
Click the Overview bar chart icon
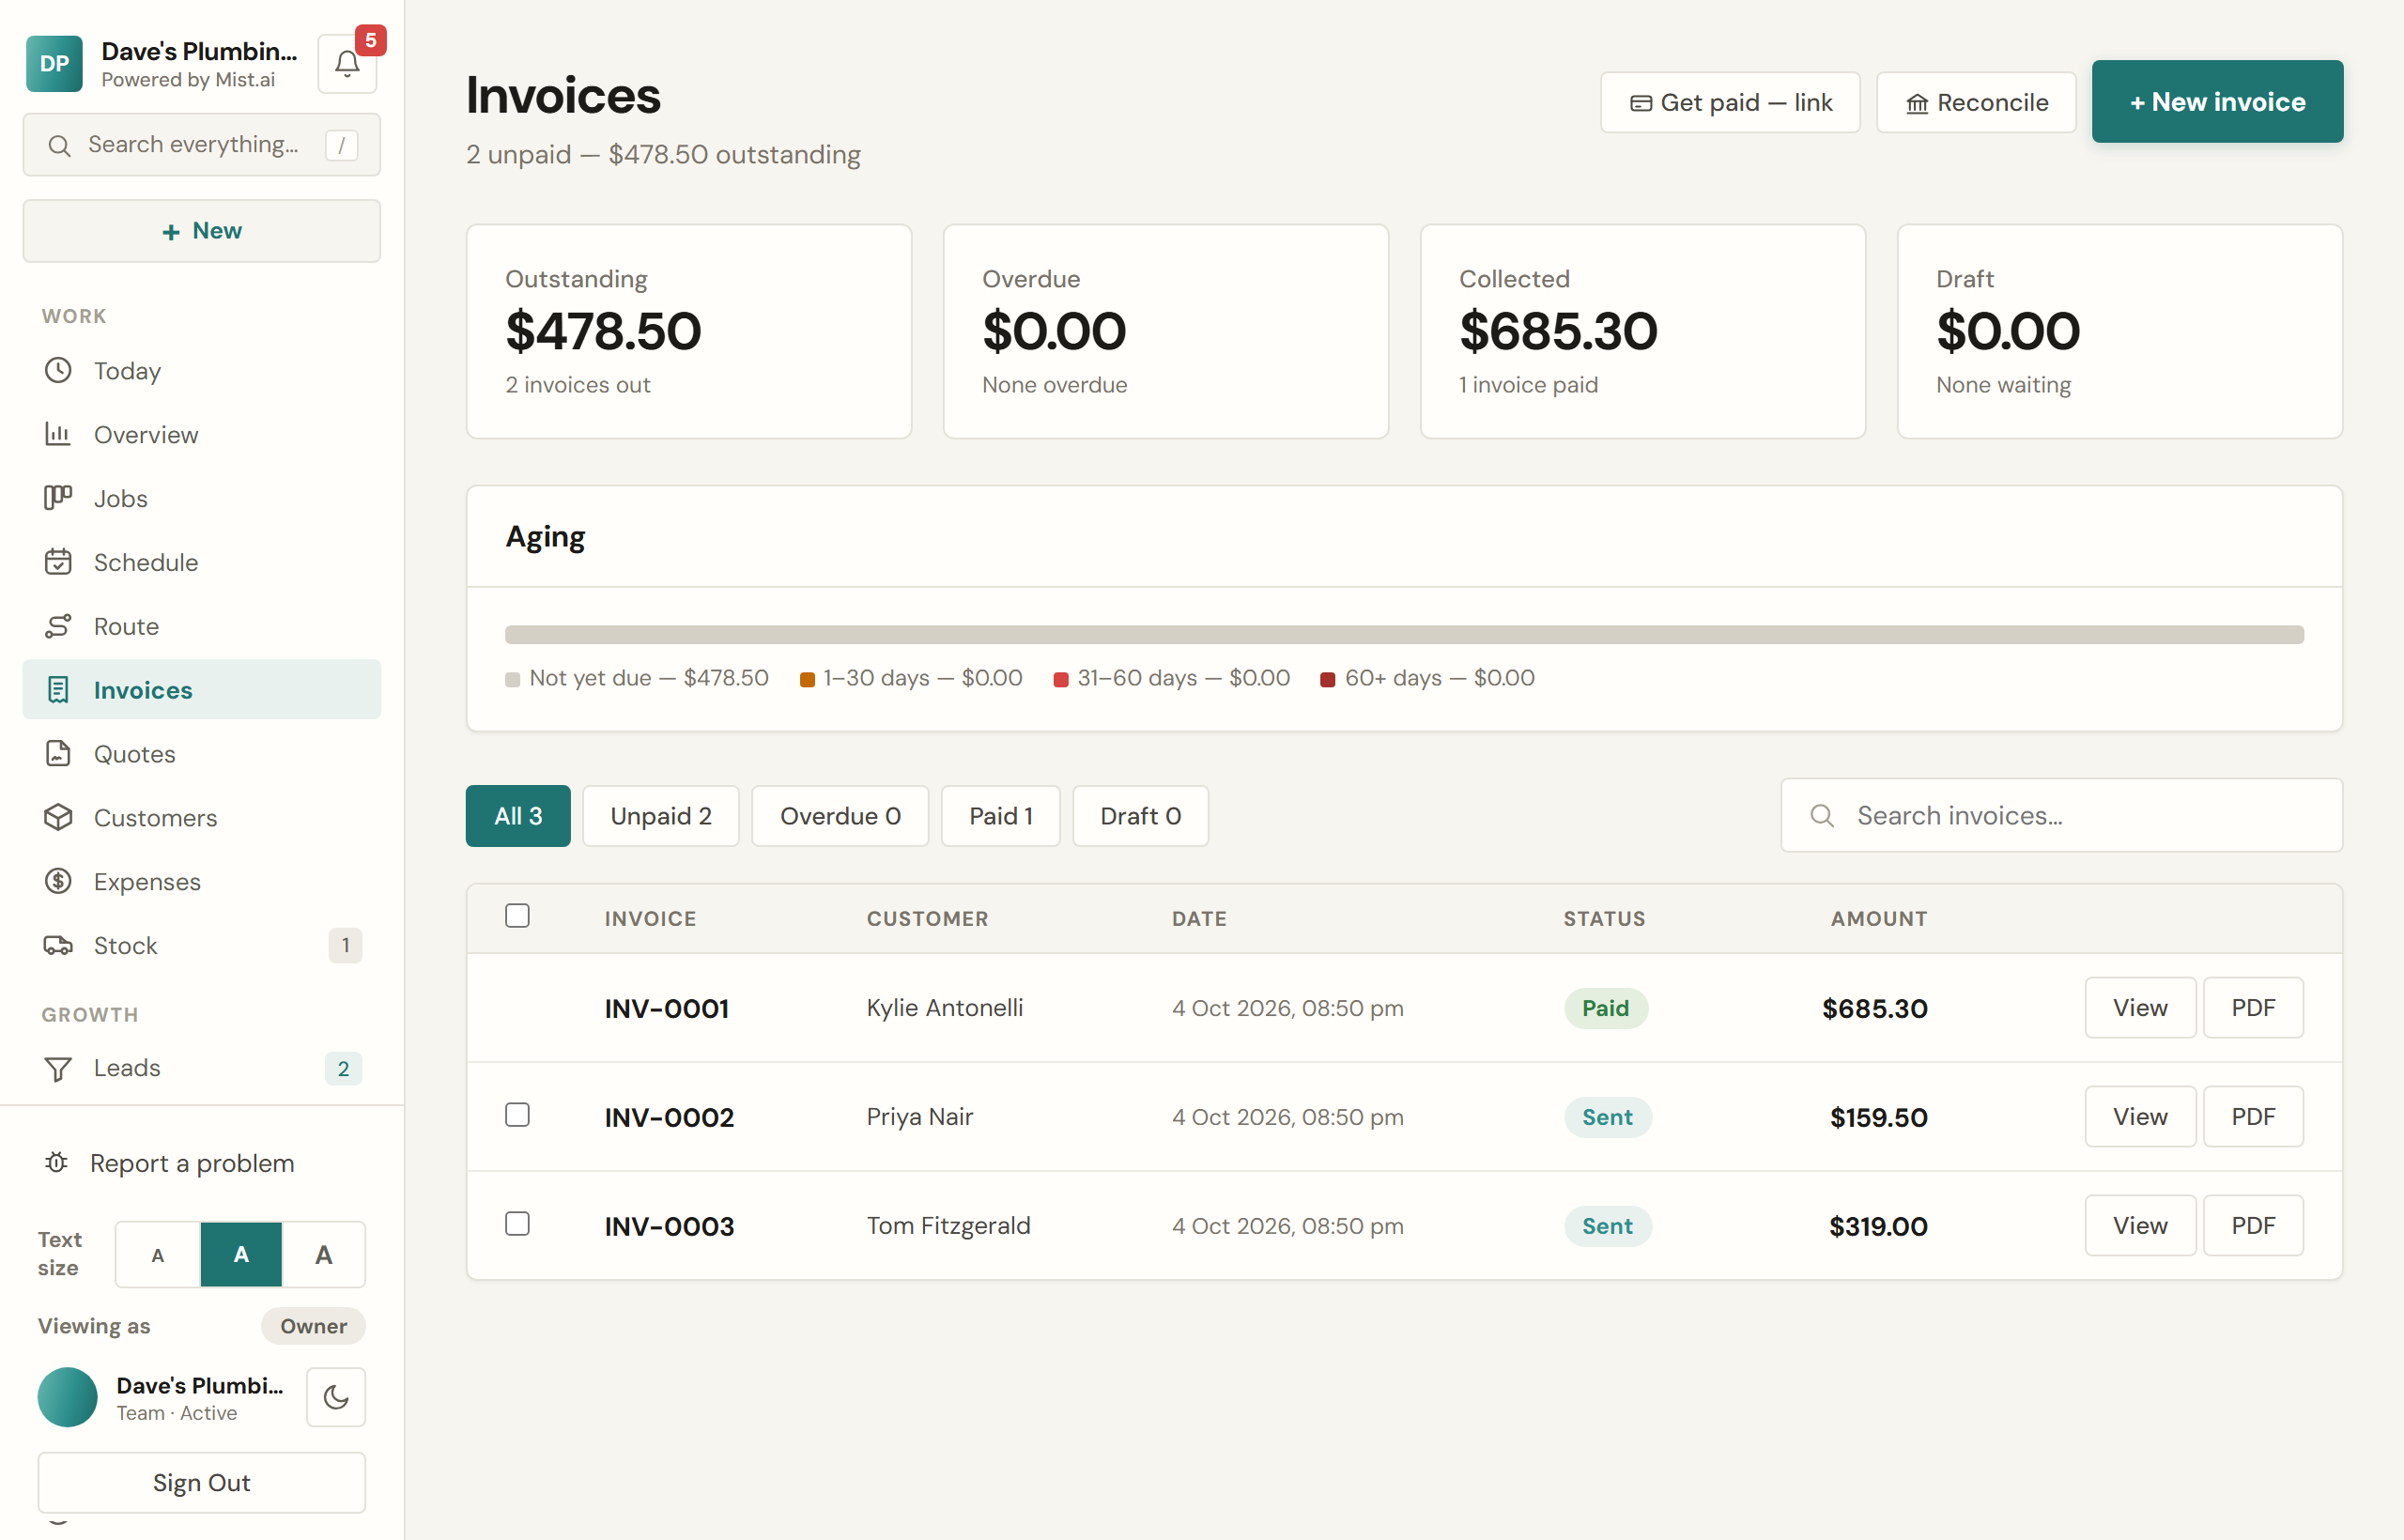coord(58,434)
